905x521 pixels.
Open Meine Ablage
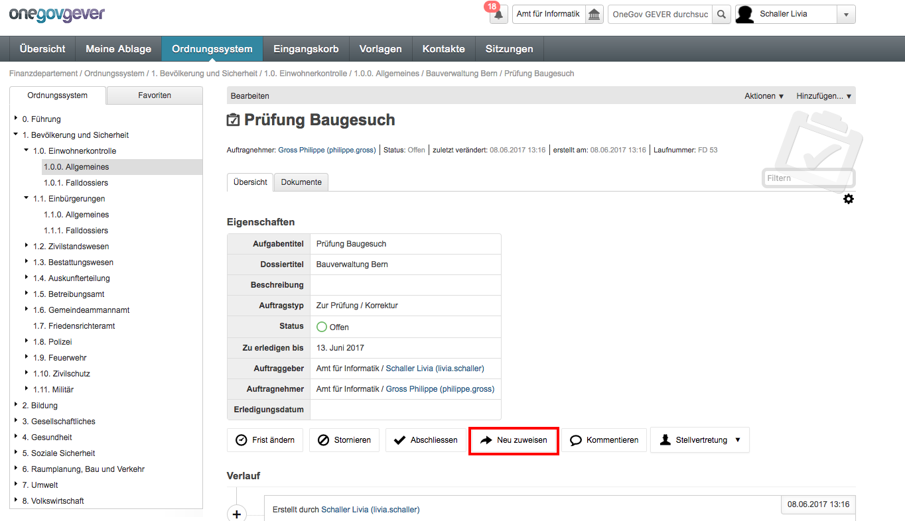point(119,49)
